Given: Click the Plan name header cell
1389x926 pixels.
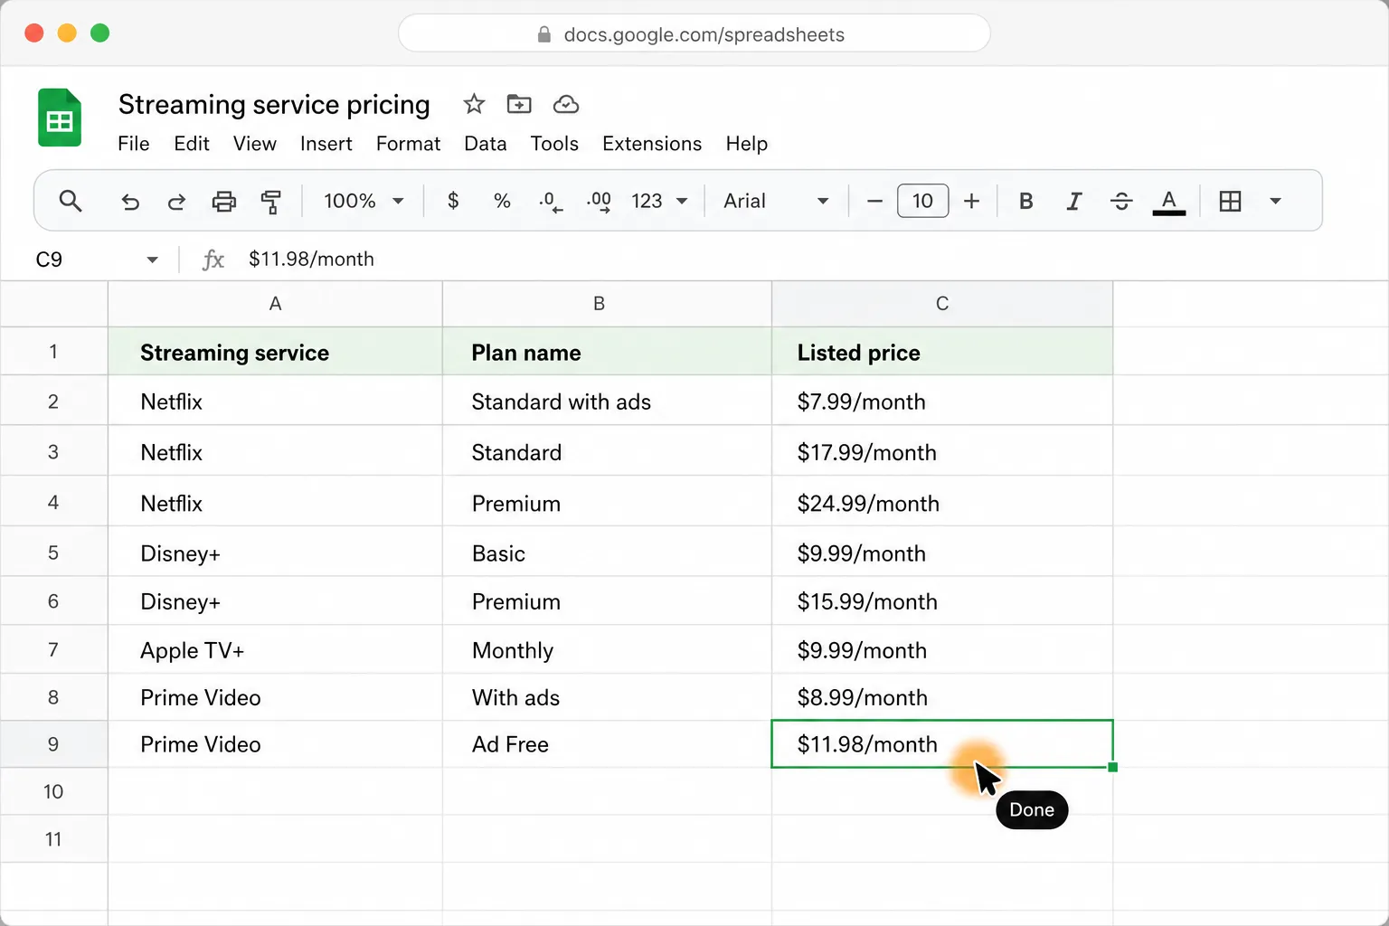Looking at the screenshot, I should [x=607, y=352].
